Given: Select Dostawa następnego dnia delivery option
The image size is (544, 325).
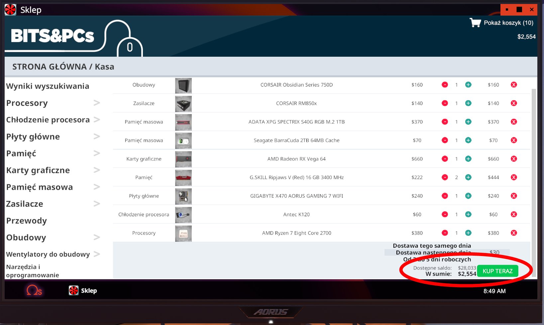Looking at the screenshot, I should (x=433, y=252).
